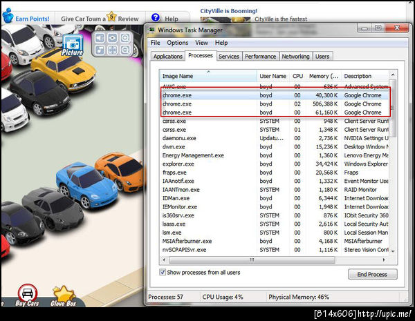
Task: Open Buy Cars icon in Car Town
Action: pyautogui.click(x=28, y=295)
